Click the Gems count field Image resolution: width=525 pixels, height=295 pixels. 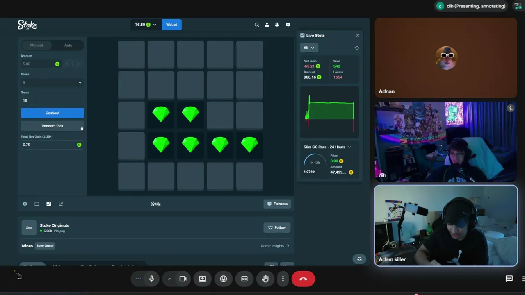click(x=52, y=100)
